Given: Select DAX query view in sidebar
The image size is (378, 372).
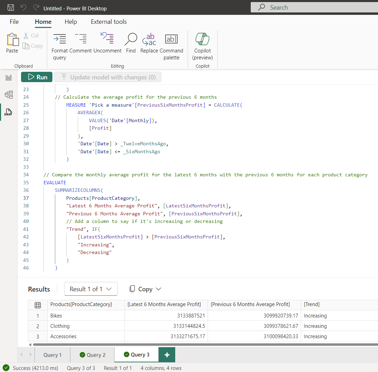Looking at the screenshot, I should coord(8,112).
